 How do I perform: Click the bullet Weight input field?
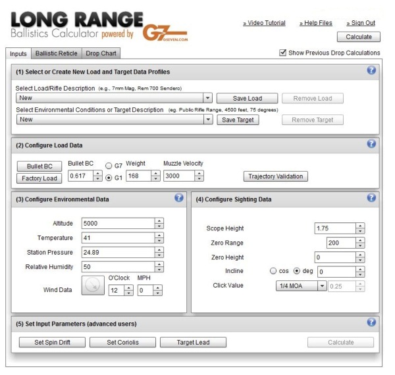pos(138,176)
